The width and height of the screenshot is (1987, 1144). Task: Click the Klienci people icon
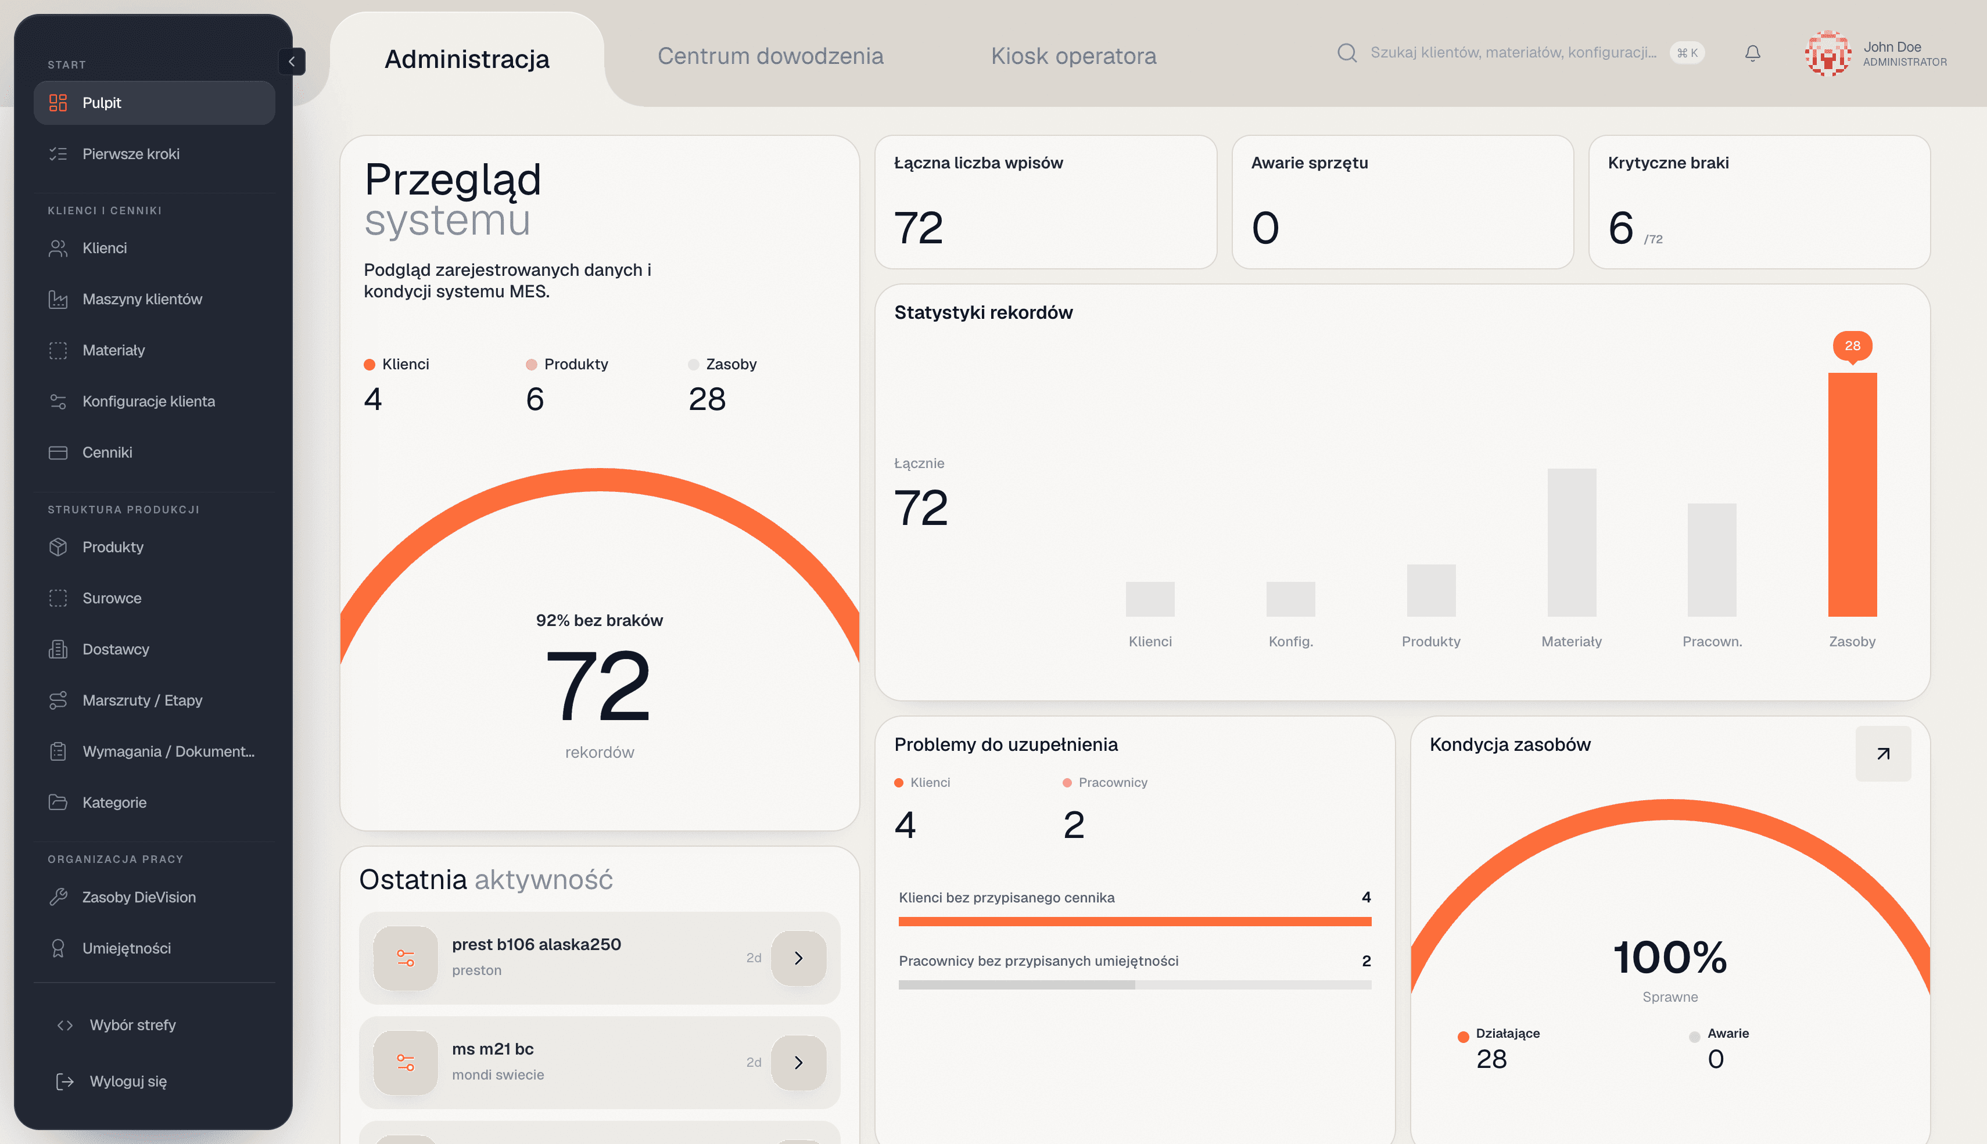(x=58, y=249)
